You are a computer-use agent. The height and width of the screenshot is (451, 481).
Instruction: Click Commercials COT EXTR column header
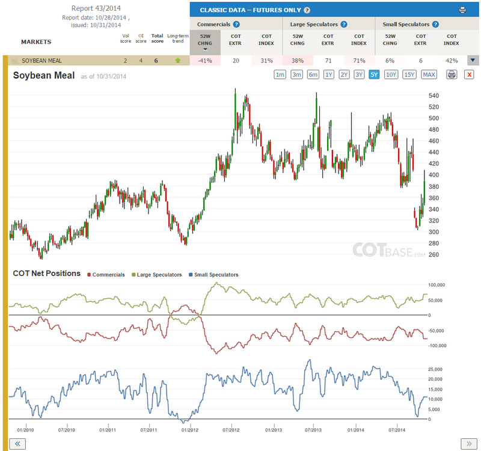[x=236, y=40]
